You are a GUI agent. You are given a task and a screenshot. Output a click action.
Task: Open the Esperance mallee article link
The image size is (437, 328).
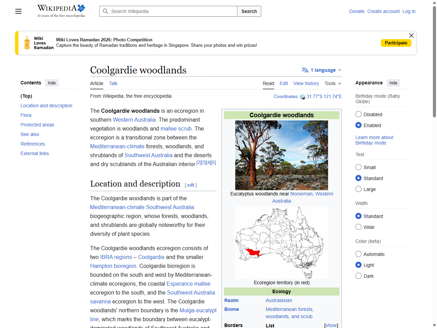[x=188, y=284]
